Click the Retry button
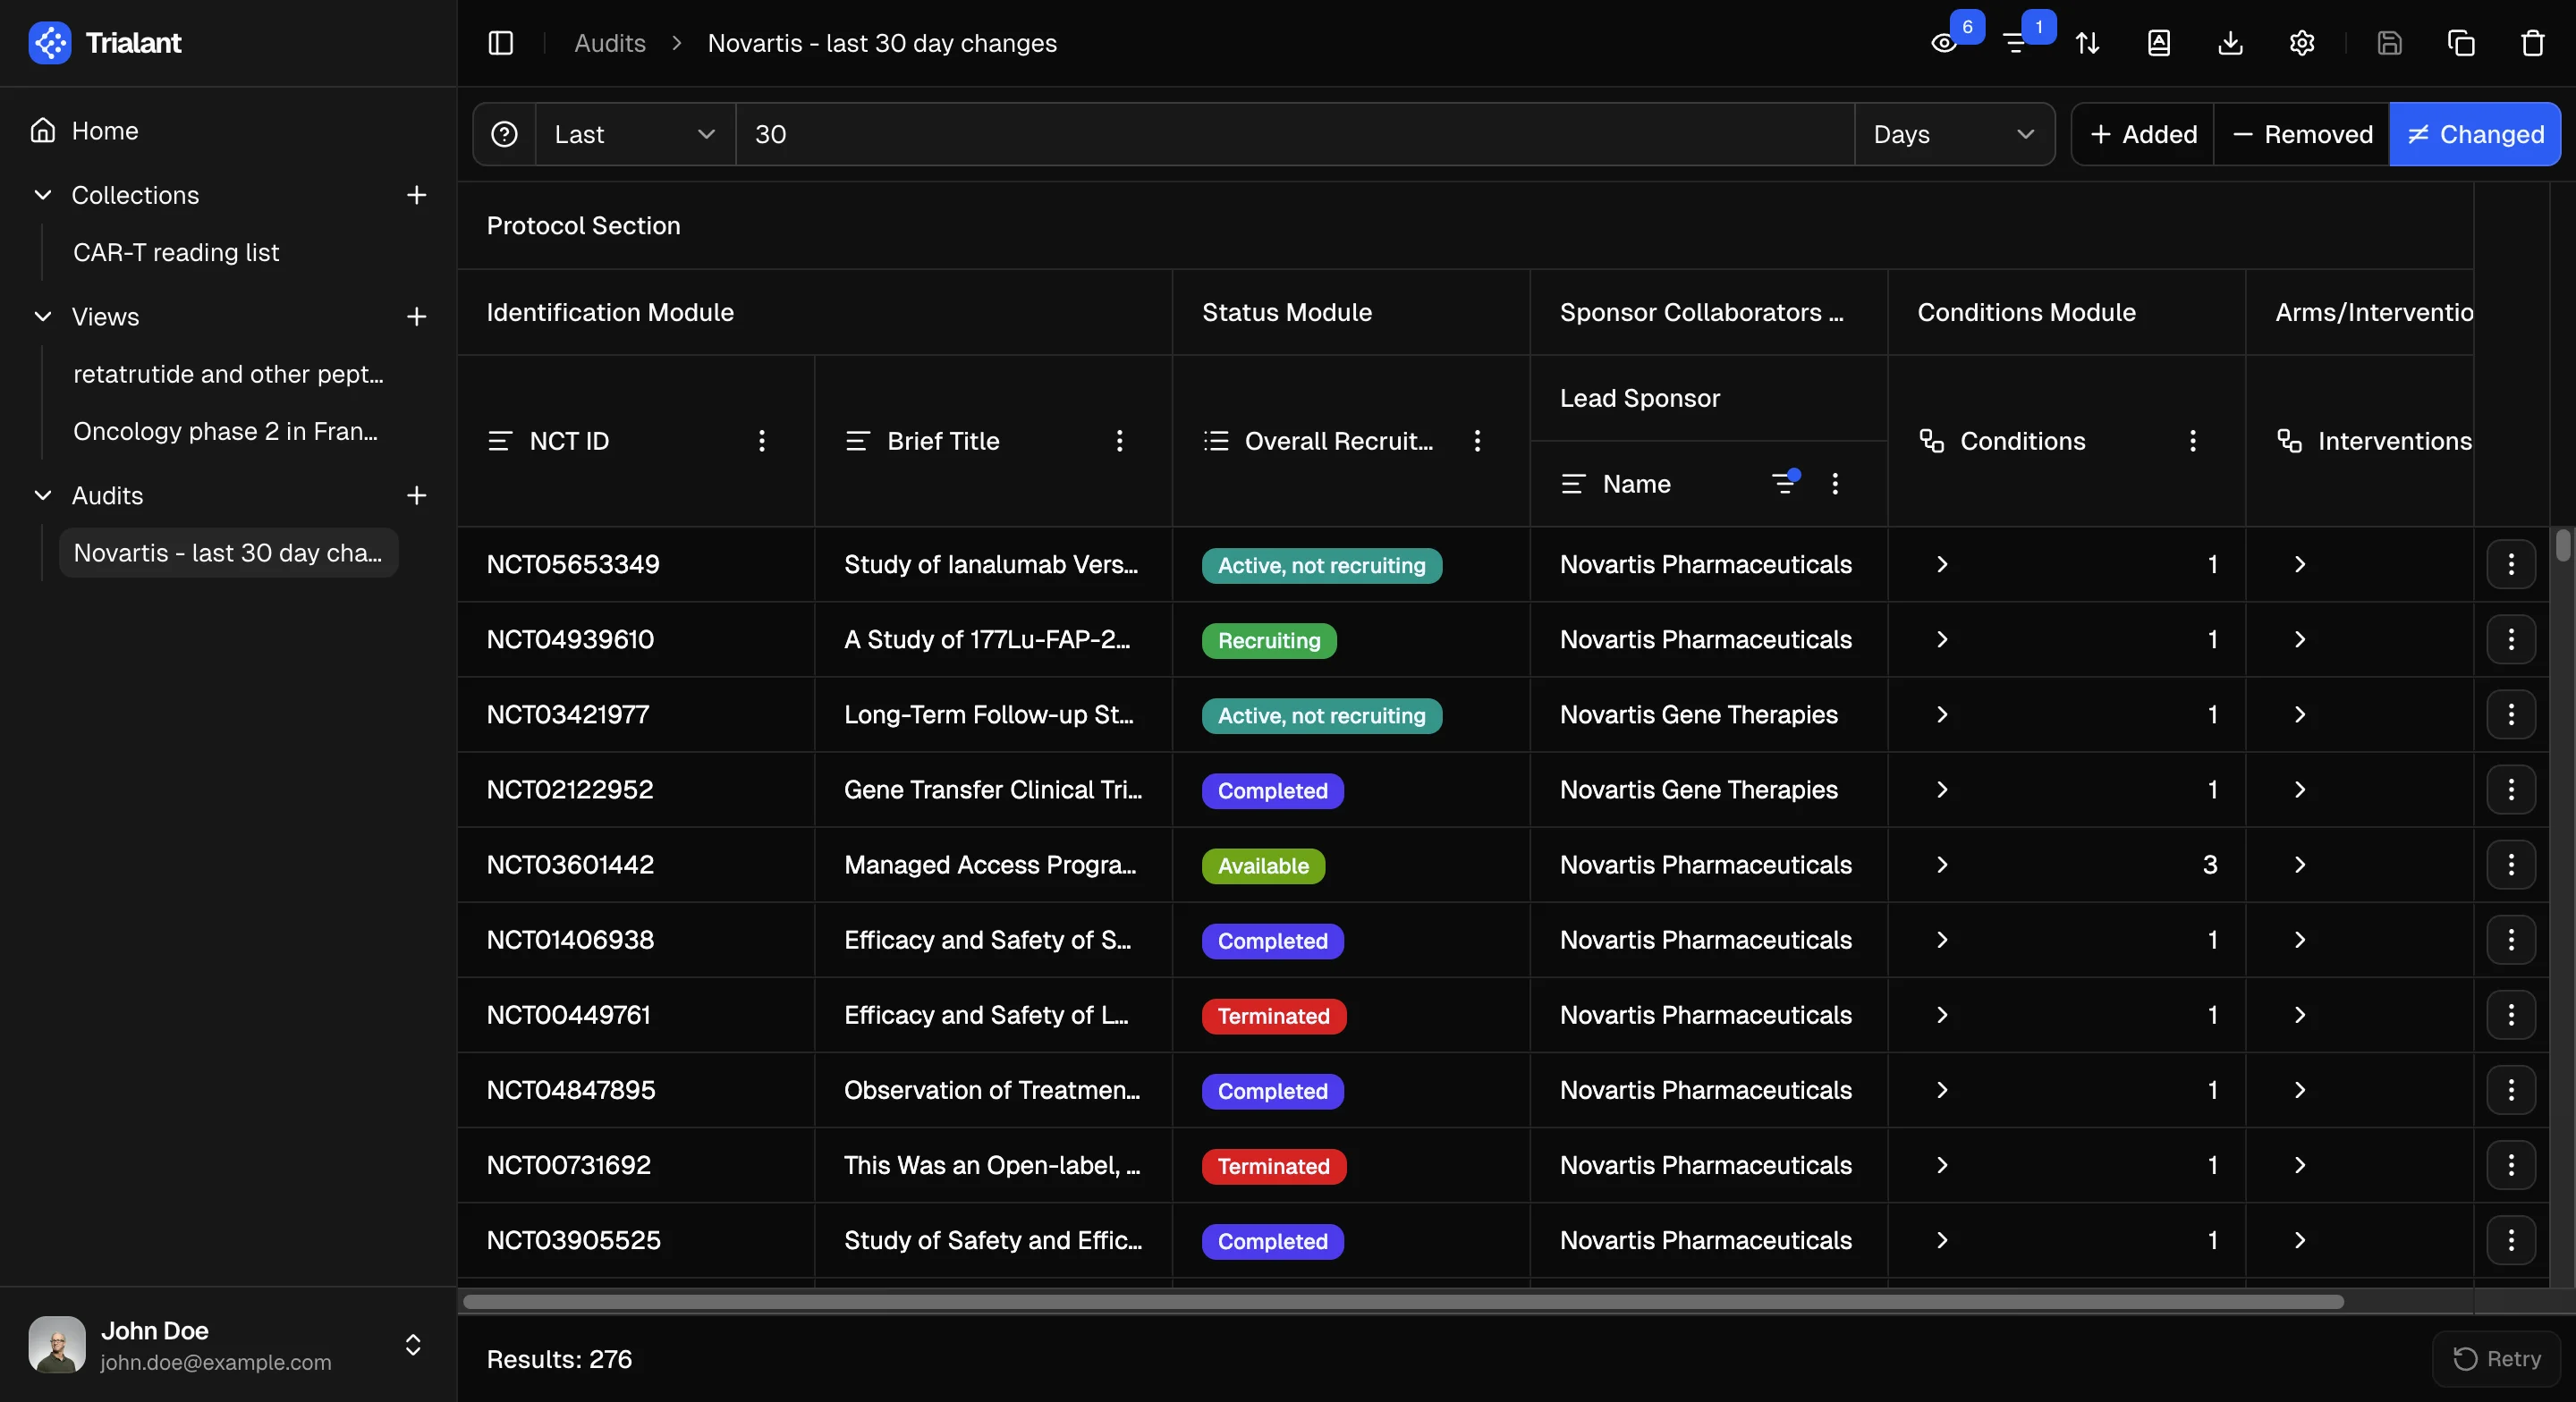This screenshot has height=1402, width=2576. tap(2497, 1358)
